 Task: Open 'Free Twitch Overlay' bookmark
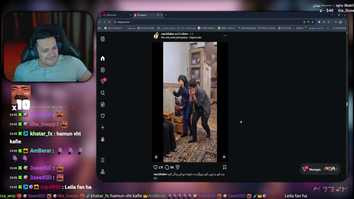click(146, 28)
